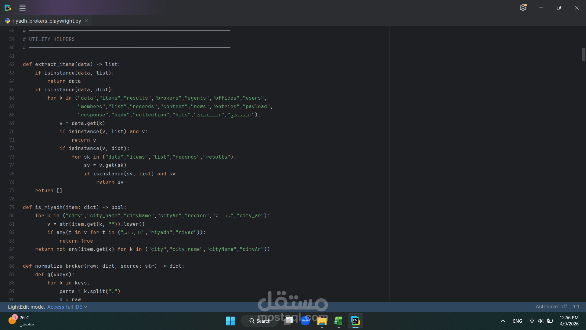The image size is (586, 330).
Task: Open File Explorer from the taskbar
Action: [x=322, y=321]
